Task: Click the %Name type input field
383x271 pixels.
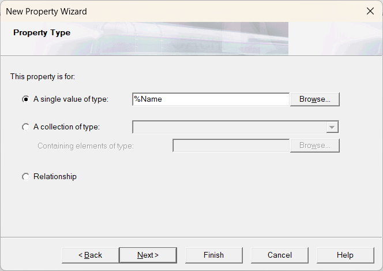Action: click(211, 99)
